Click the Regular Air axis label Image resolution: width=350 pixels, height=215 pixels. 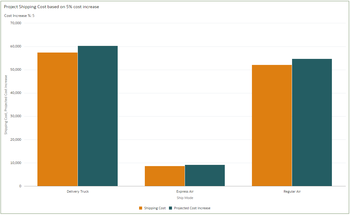click(x=292, y=191)
